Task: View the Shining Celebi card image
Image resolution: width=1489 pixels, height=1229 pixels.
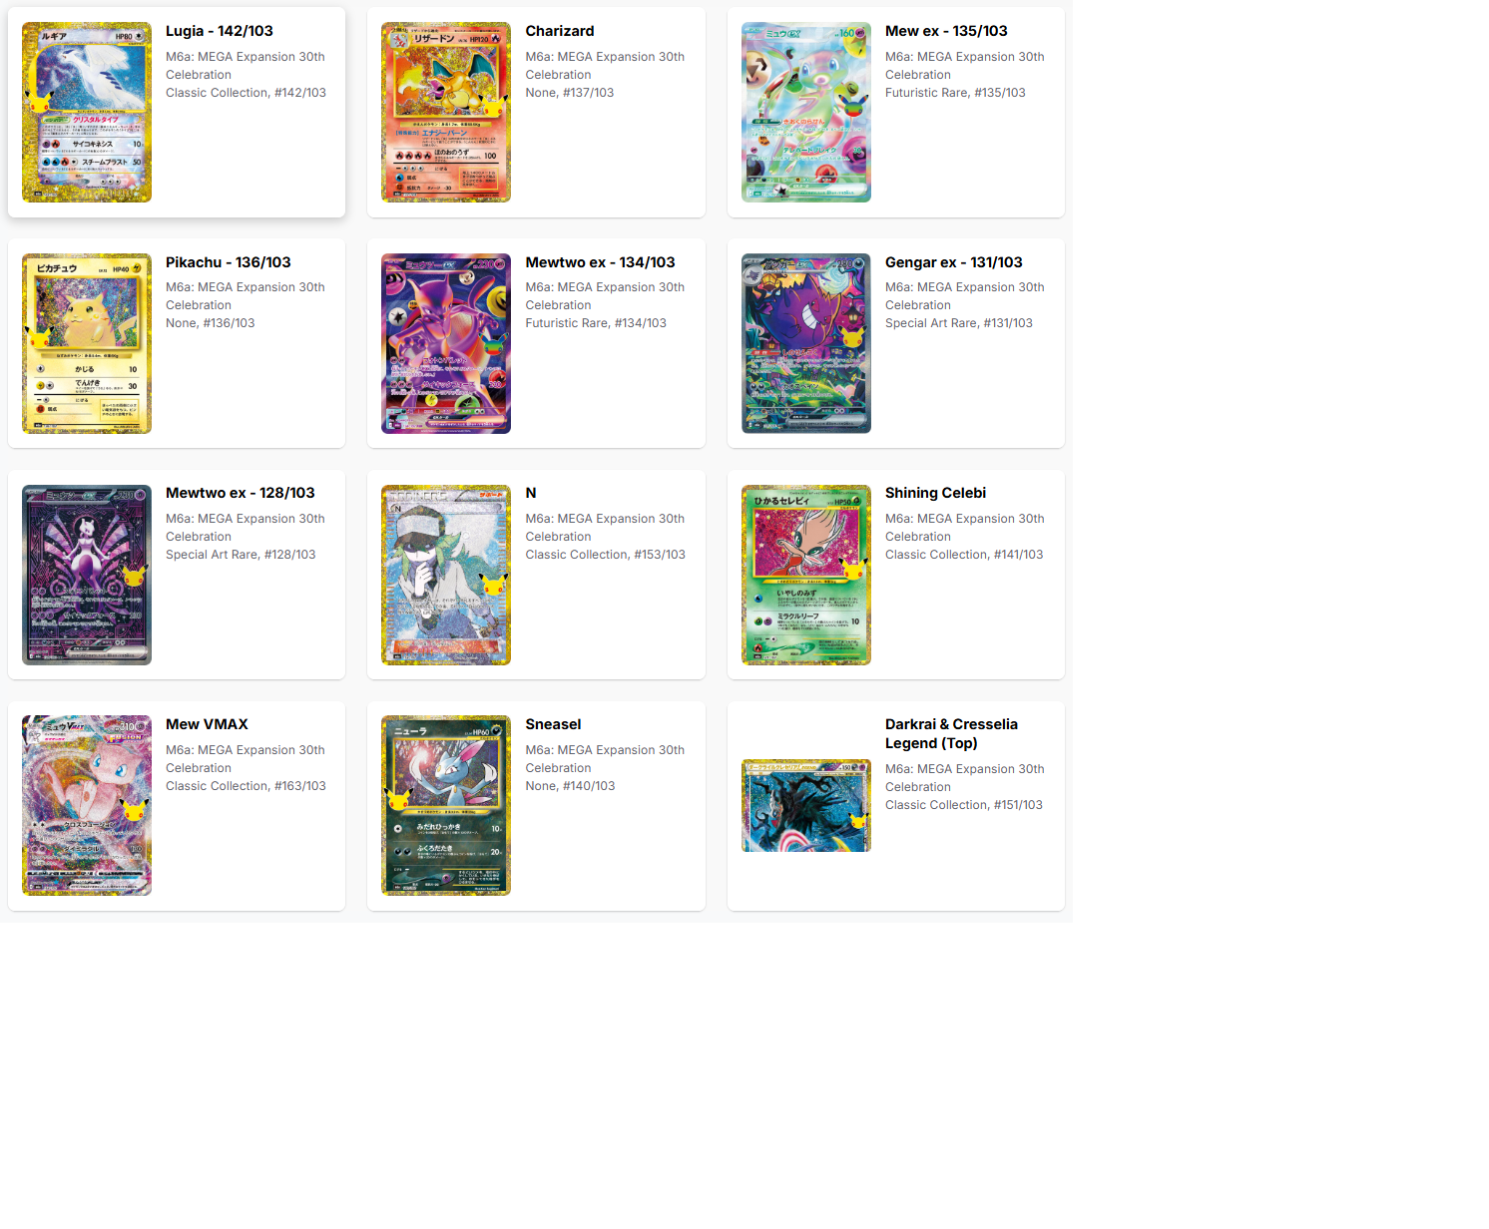Action: (x=806, y=575)
